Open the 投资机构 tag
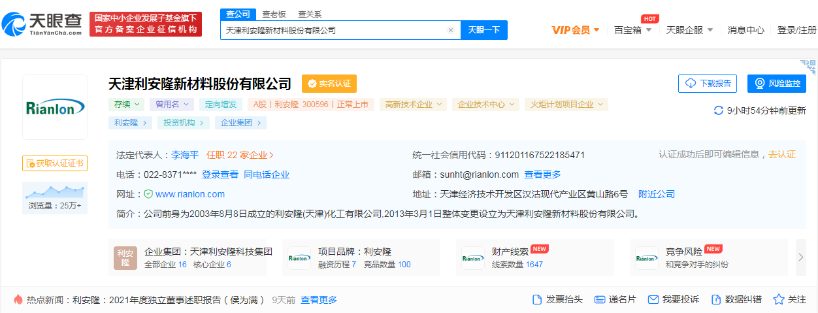 [x=184, y=123]
